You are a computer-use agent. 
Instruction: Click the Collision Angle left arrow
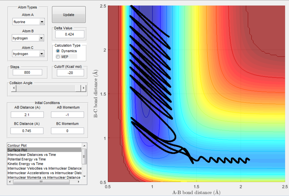[14, 88]
